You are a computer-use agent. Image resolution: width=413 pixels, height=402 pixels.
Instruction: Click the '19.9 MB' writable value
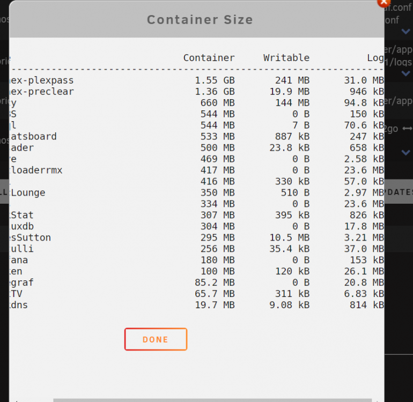(x=290, y=92)
